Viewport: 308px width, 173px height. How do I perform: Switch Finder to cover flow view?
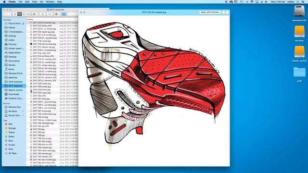pyautogui.click(x=28, y=14)
